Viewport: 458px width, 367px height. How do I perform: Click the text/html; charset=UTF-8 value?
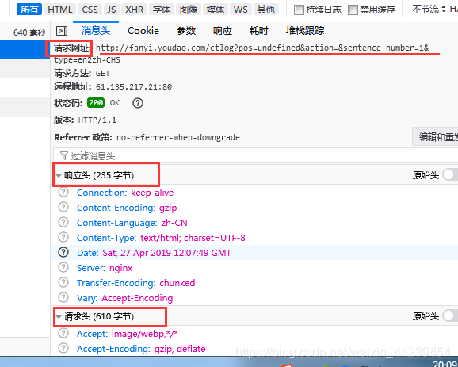click(x=193, y=238)
